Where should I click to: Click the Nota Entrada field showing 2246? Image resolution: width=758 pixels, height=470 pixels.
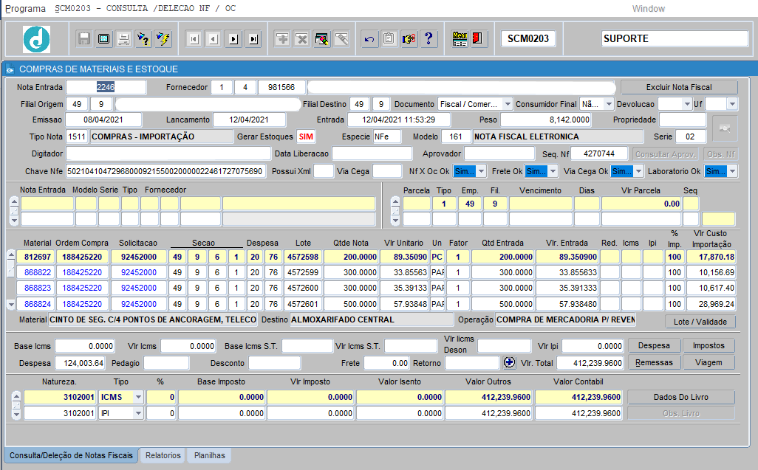coord(106,87)
